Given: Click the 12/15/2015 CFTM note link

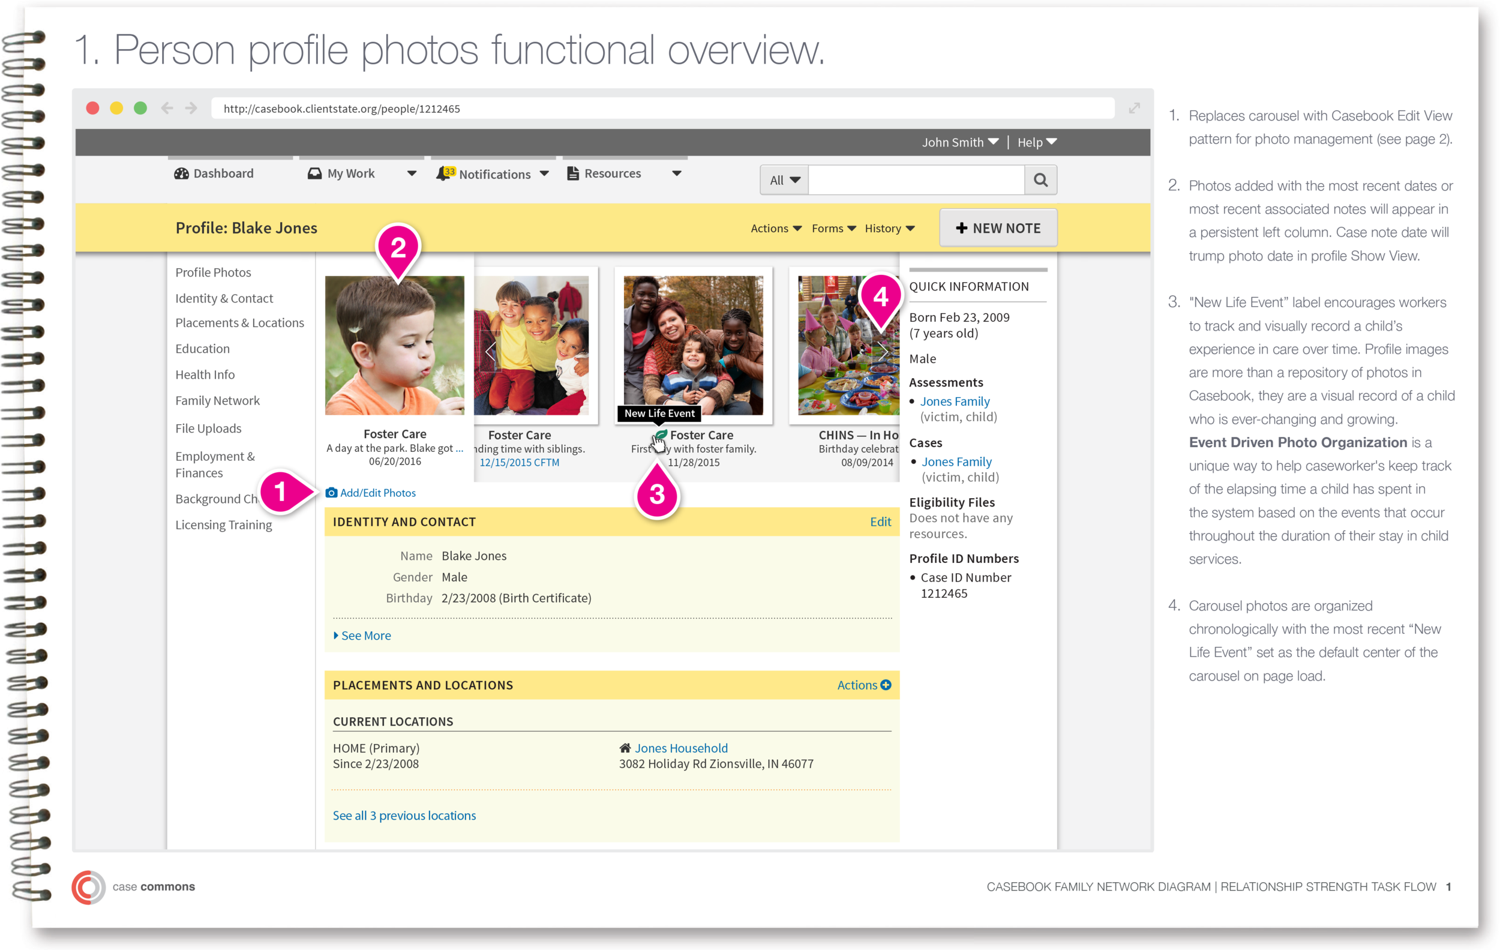Looking at the screenshot, I should (x=520, y=462).
